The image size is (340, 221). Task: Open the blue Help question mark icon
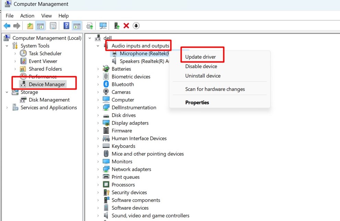coord(66,26)
